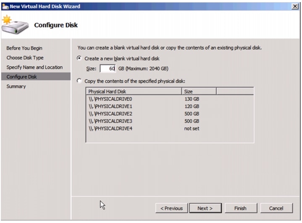Click the Size input field showing 60
The width and height of the screenshot is (302, 223).
(x=108, y=69)
